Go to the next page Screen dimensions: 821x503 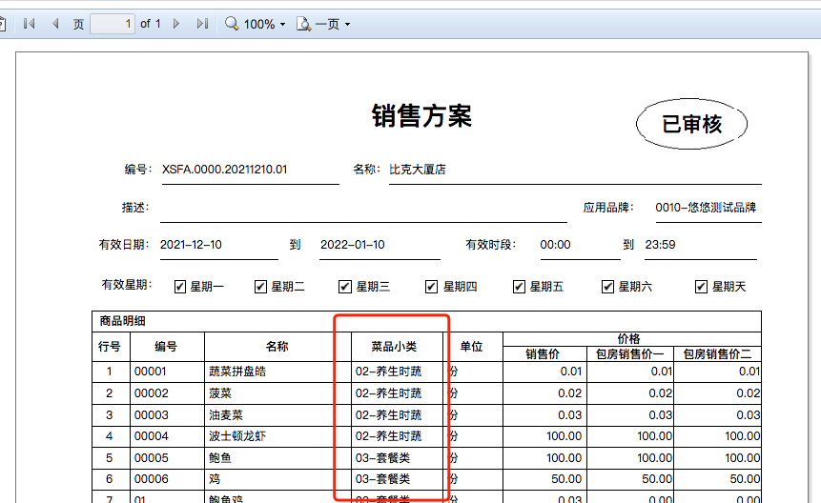[176, 24]
